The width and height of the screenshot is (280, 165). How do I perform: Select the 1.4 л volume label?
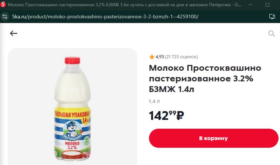tap(154, 101)
